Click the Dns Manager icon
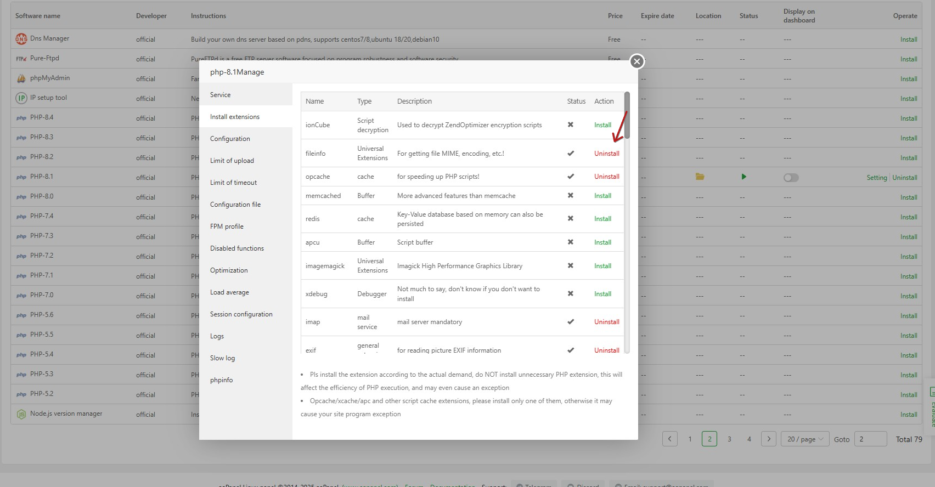 pos(21,39)
